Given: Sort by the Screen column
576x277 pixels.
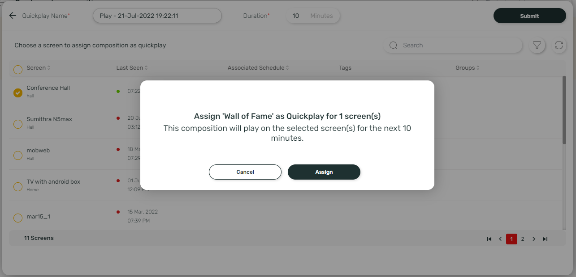Looking at the screenshot, I should point(39,68).
